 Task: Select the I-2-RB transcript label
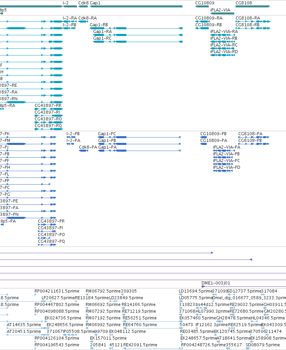click(70, 25)
